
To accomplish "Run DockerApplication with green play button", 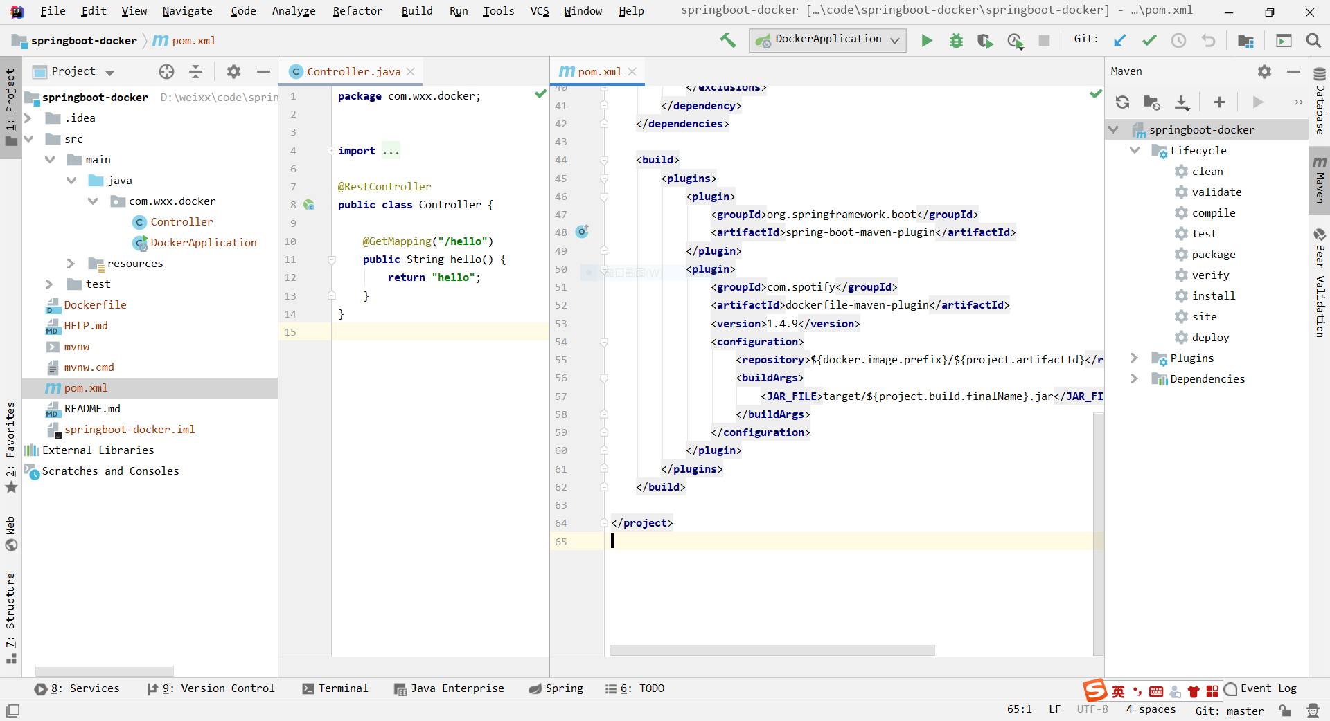I will (927, 41).
